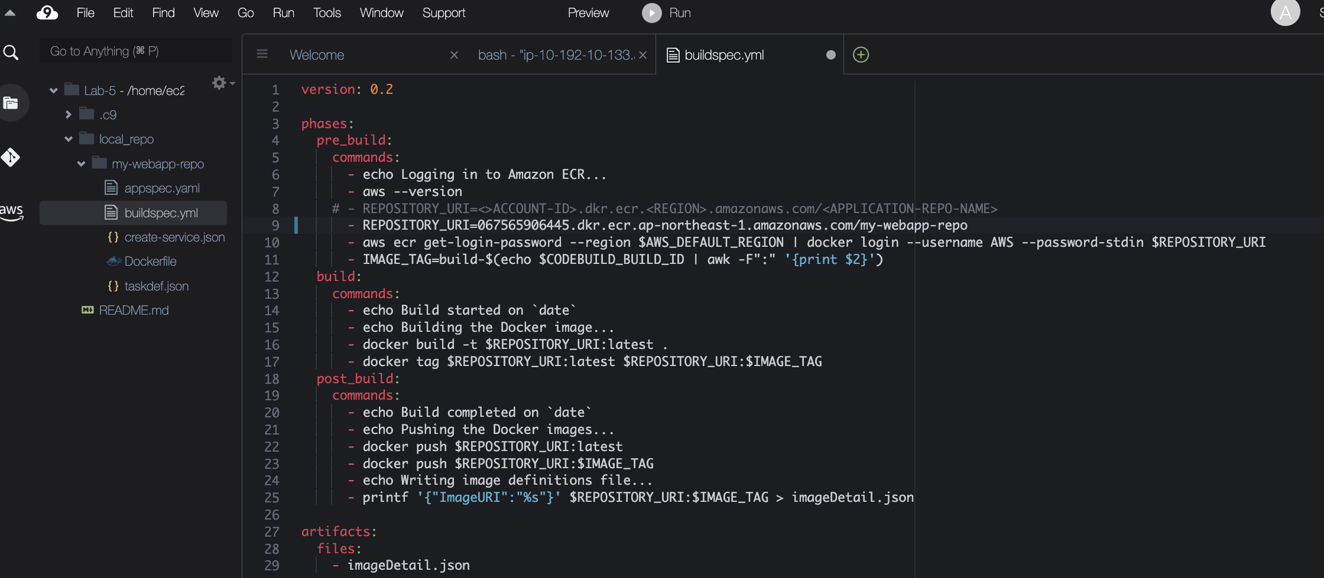Click the 'artifacts:' key text
The image size is (1324, 578).
coord(339,532)
